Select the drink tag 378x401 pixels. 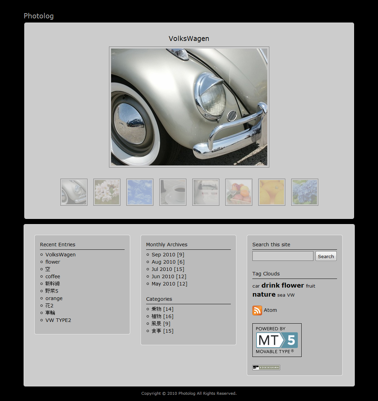click(x=271, y=285)
